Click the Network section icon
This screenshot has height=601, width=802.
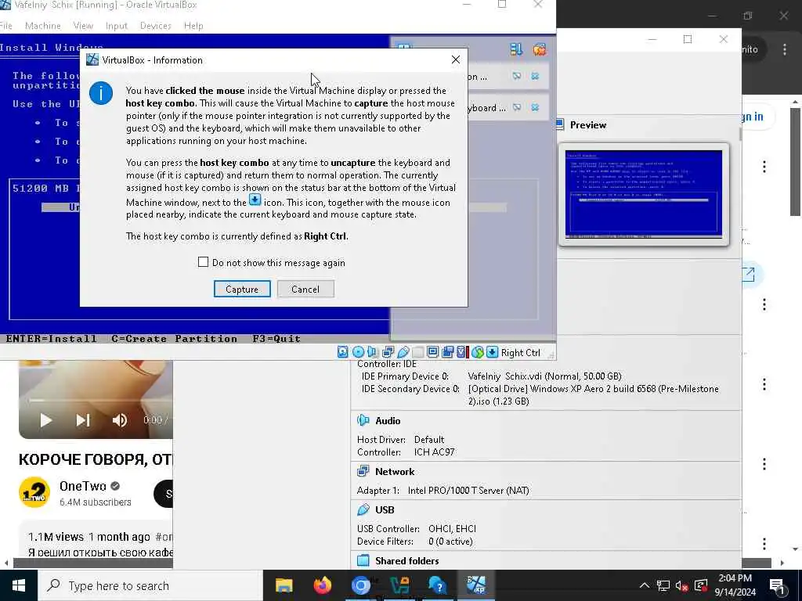coord(363,470)
